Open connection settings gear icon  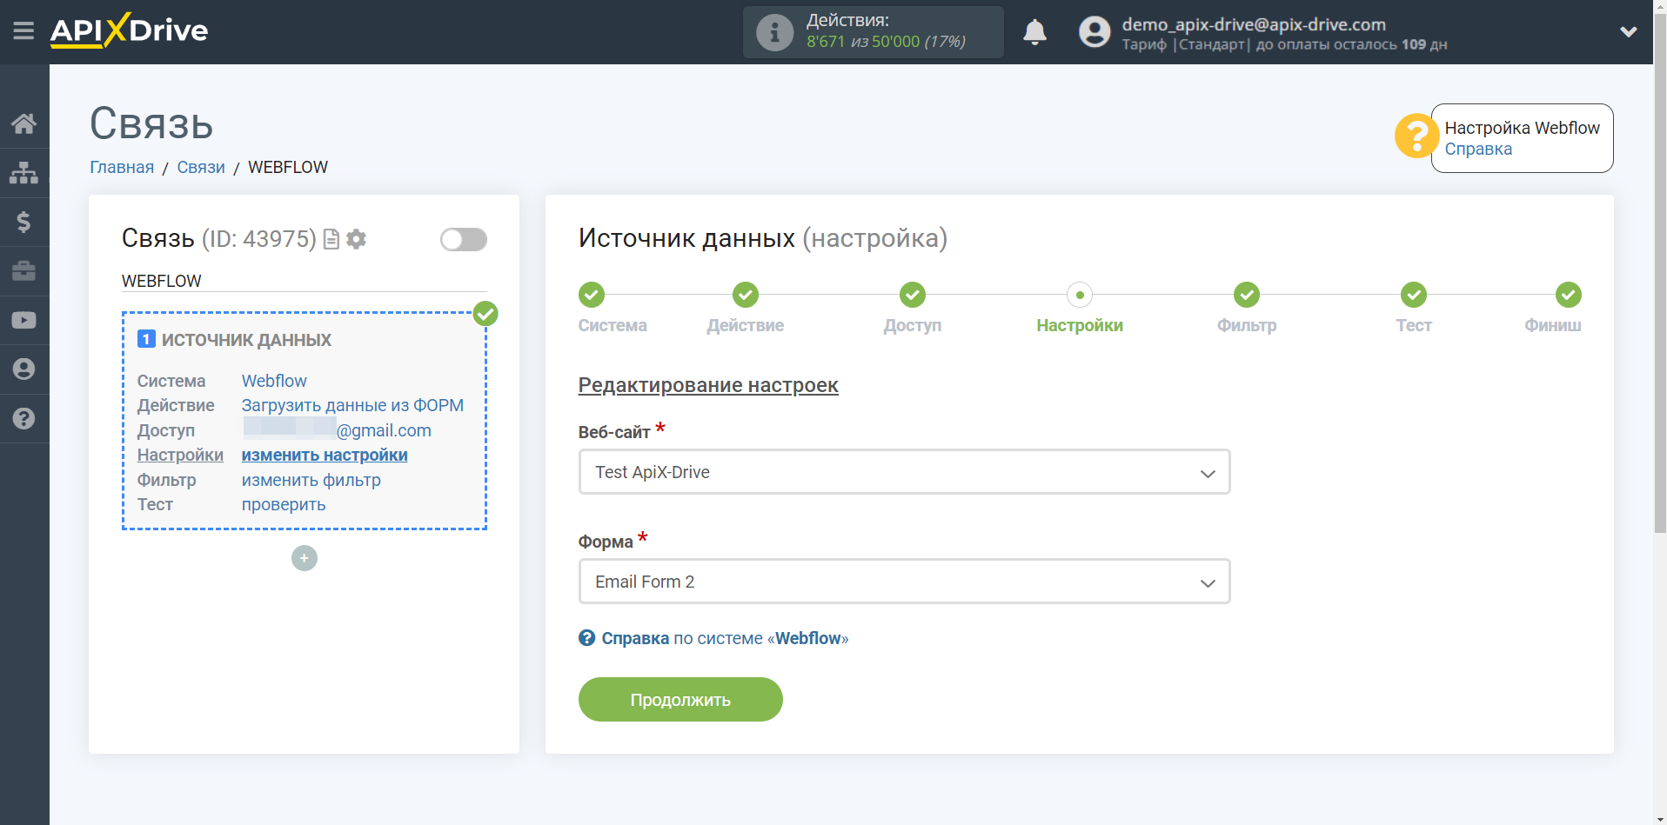click(356, 239)
